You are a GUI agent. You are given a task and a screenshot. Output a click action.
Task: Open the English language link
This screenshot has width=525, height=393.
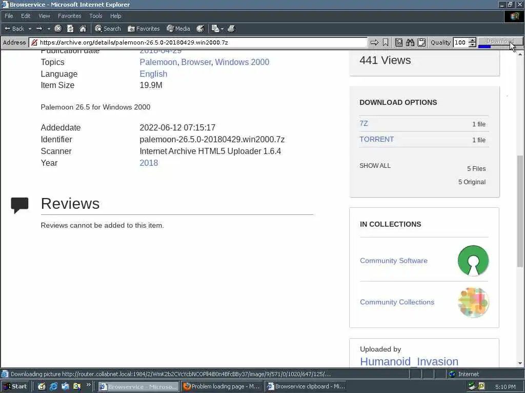153,74
